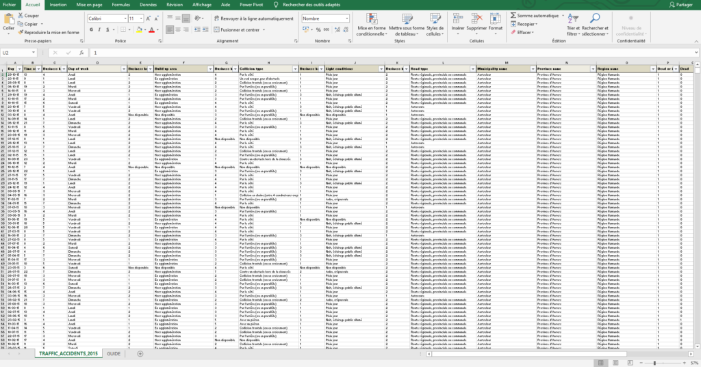Image resolution: width=701 pixels, height=367 pixels.
Task: Toggle Renvoyer à la ligne automatiquement
Action: [x=253, y=18]
